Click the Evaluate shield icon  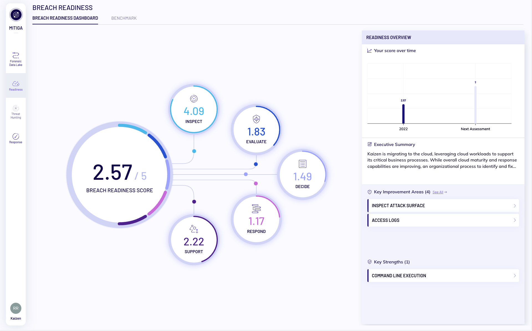coord(256,119)
